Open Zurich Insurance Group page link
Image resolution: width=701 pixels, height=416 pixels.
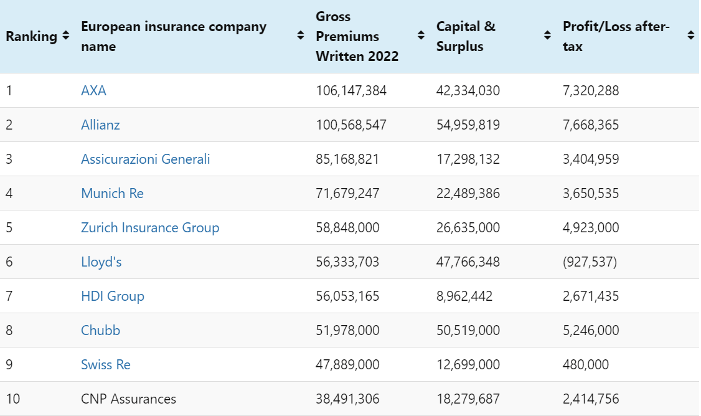(150, 228)
